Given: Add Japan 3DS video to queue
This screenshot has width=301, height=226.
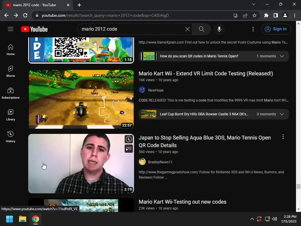Looking at the screenshot, I should tap(129, 149).
